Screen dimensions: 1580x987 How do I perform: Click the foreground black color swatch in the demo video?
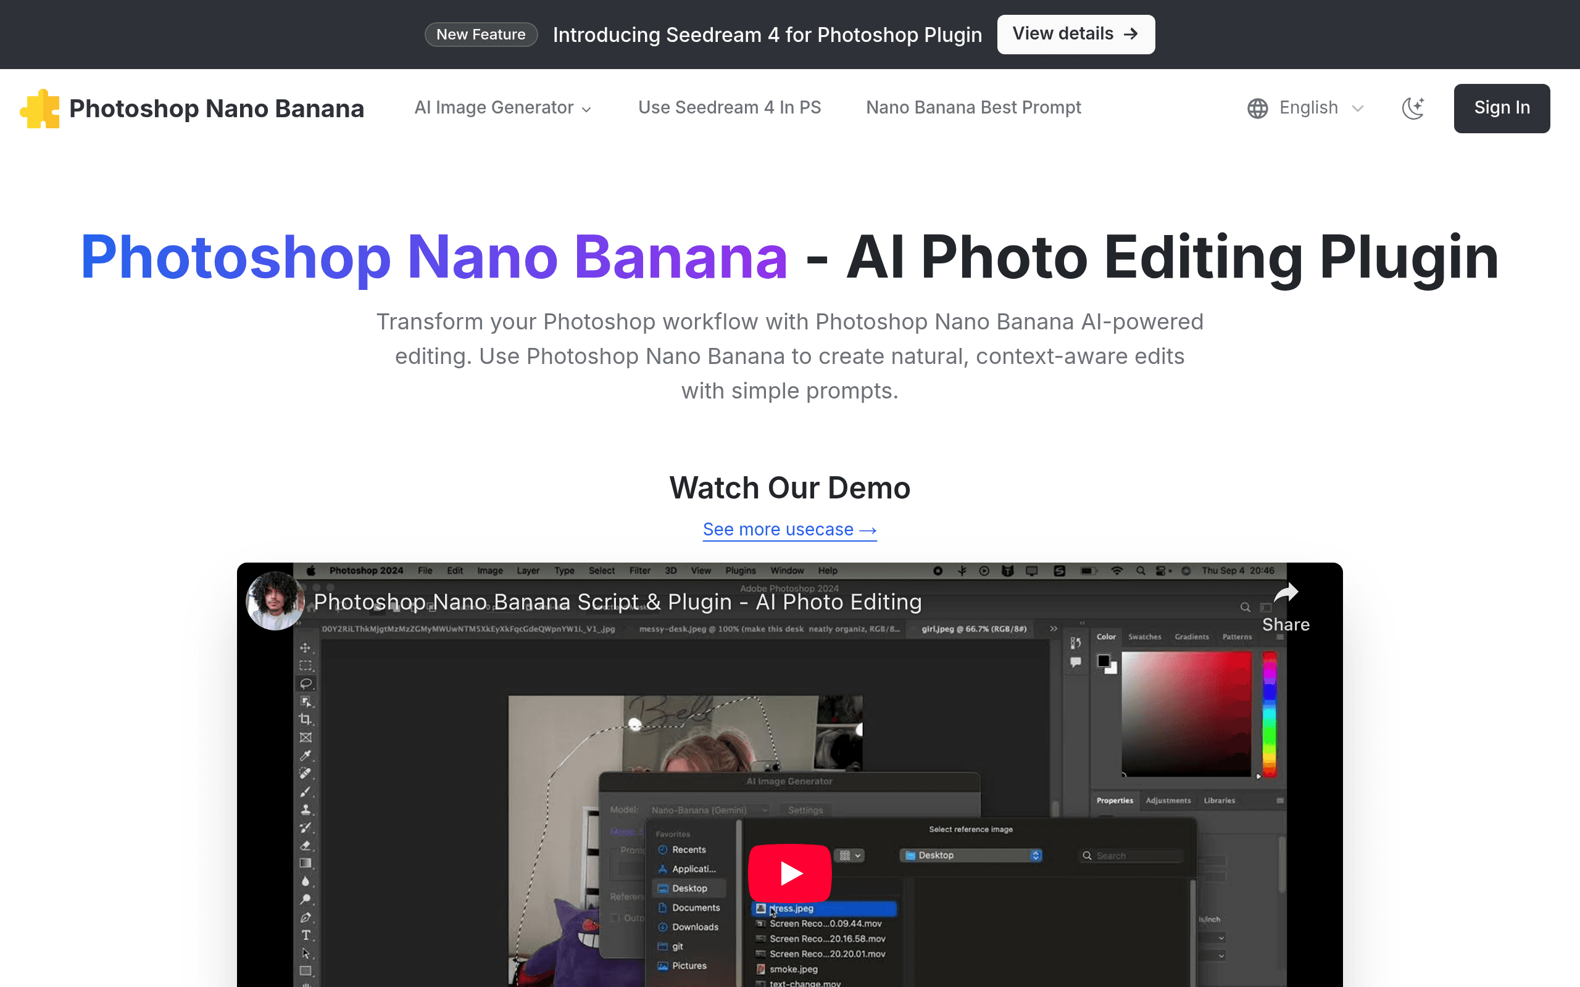1104,661
